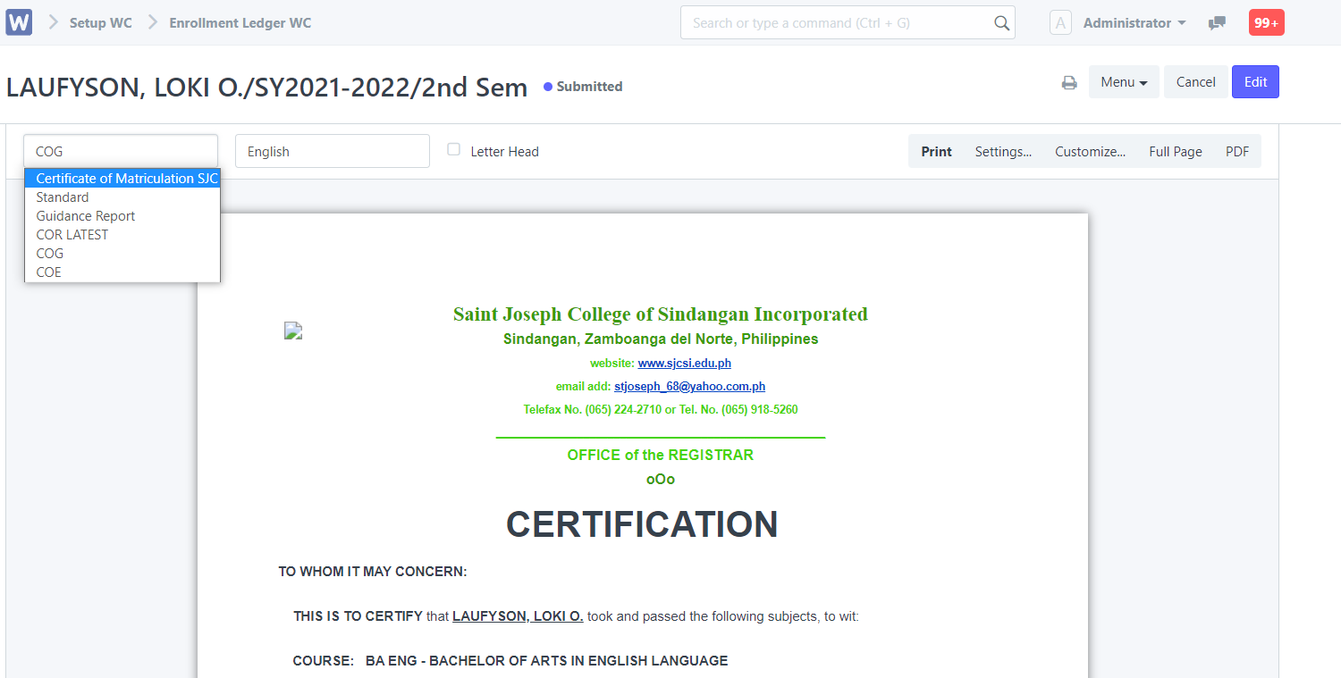This screenshot has width=1341, height=678.
Task: Open the English language selector
Action: (332, 150)
